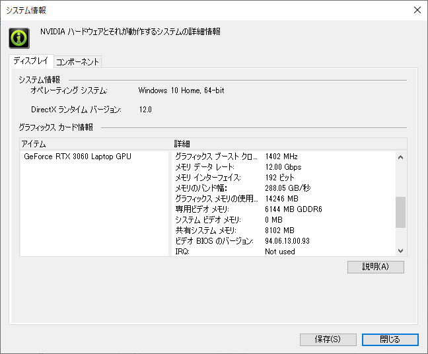Click the グラフィックス ブースト クロ... row label
The width and height of the screenshot is (428, 354).
(216, 157)
